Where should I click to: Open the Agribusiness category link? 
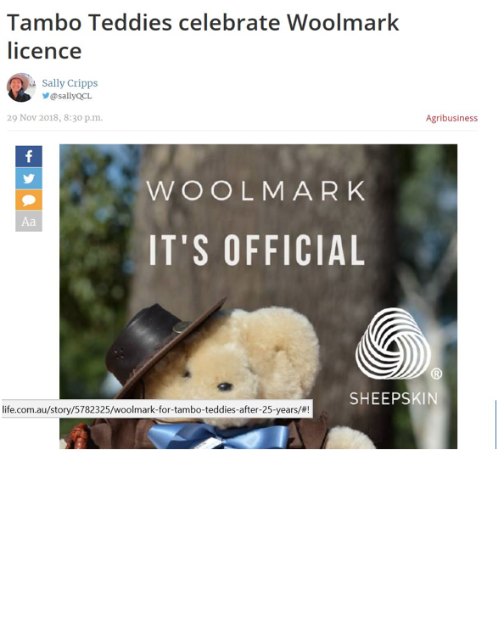click(451, 118)
